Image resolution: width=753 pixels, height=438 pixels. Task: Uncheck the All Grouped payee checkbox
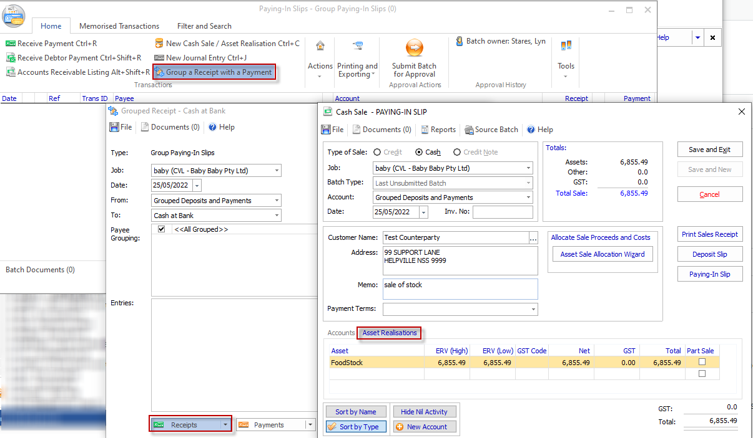click(161, 229)
